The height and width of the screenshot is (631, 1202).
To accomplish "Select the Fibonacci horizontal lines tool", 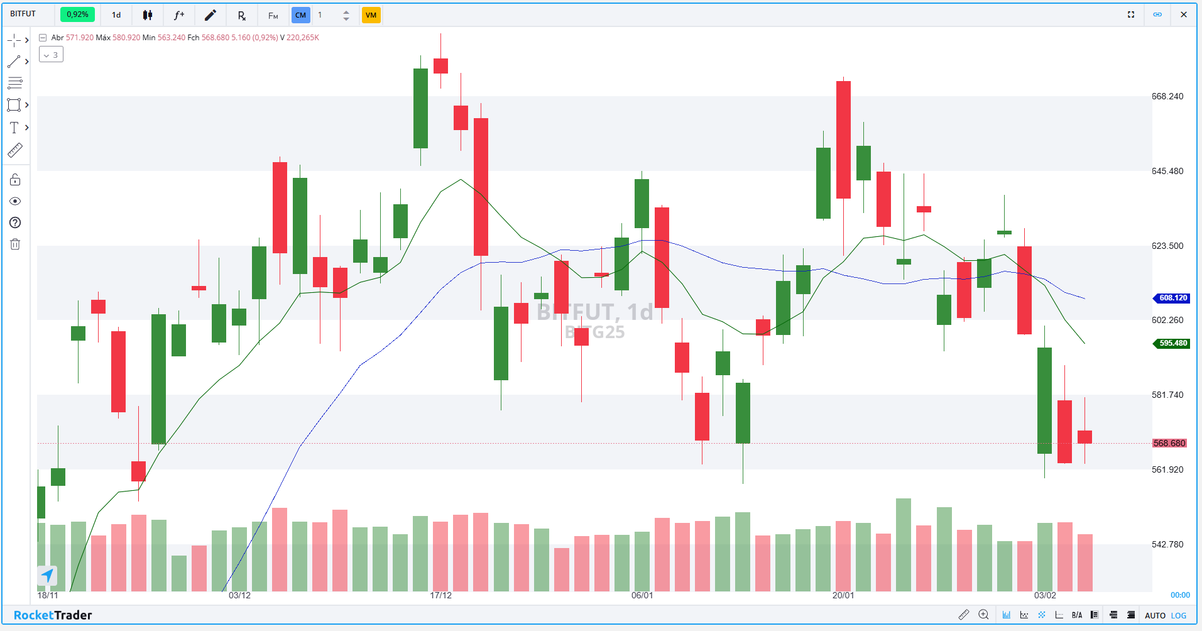I will coord(14,83).
